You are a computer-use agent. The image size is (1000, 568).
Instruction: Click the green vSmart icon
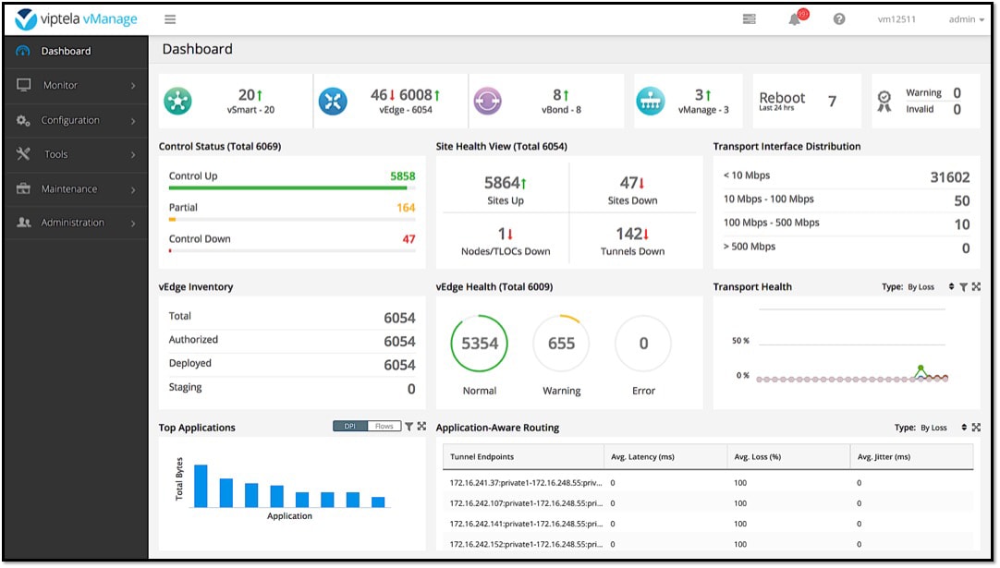click(x=177, y=101)
